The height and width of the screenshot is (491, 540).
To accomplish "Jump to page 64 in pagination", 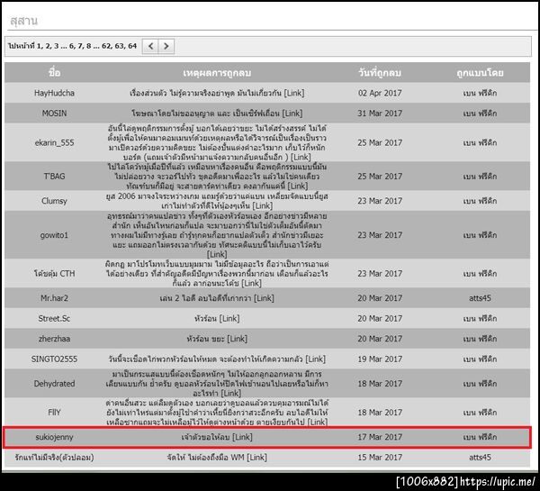I will click(x=132, y=46).
